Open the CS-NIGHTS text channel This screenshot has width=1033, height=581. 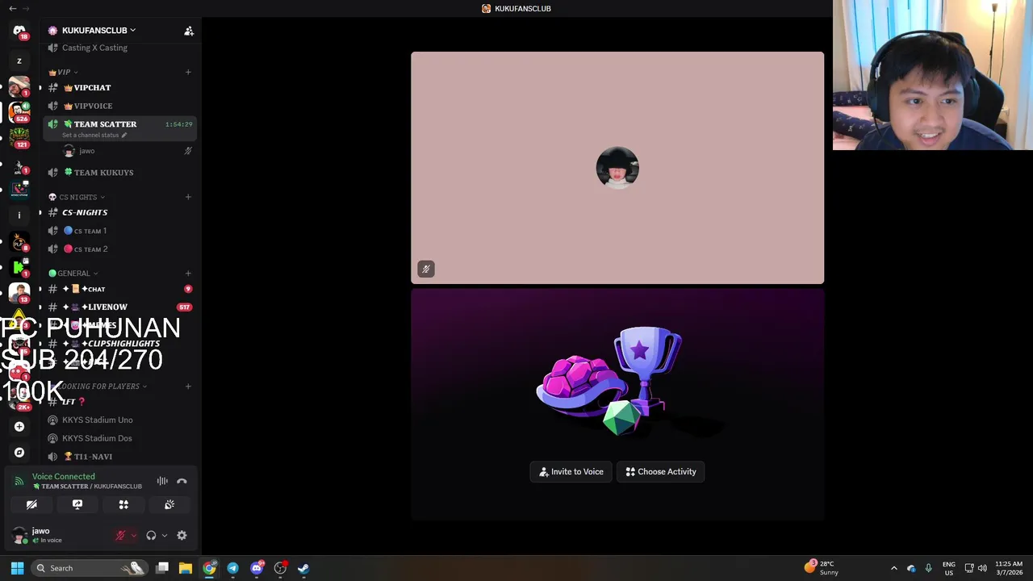[x=119, y=212]
